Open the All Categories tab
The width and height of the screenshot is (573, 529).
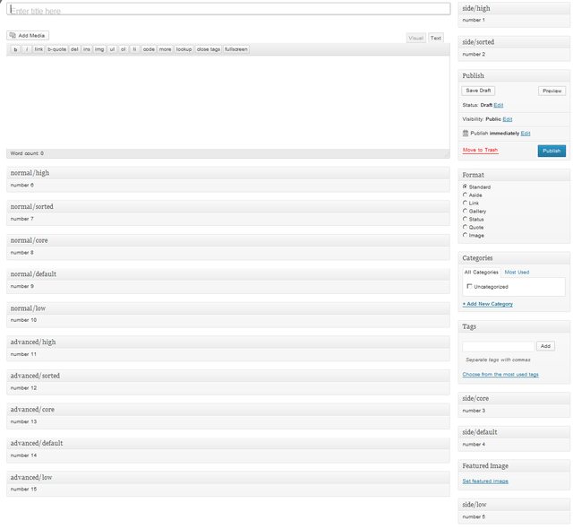[x=482, y=273]
